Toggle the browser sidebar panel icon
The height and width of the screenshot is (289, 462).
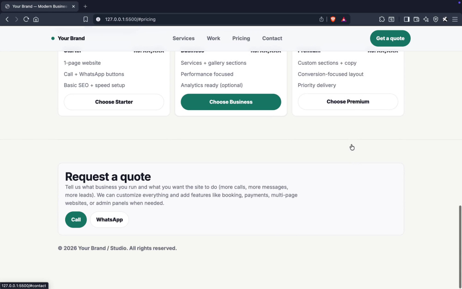[x=407, y=19]
